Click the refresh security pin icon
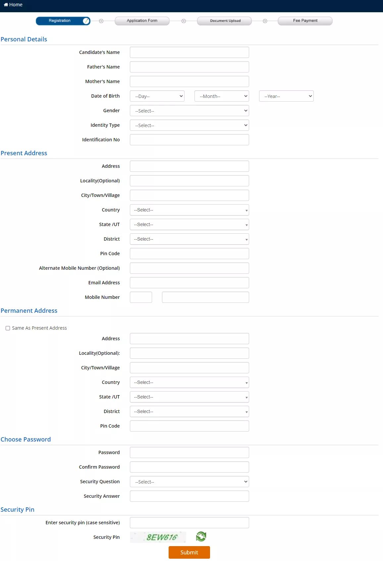This screenshot has width=383, height=561. (201, 537)
